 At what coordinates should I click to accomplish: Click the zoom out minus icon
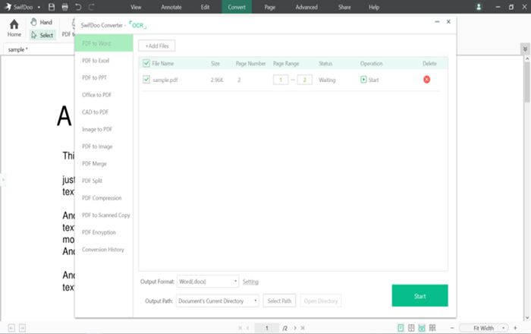click(452, 328)
